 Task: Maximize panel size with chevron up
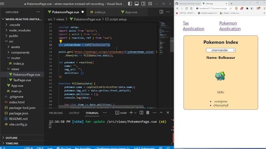pos(161,113)
